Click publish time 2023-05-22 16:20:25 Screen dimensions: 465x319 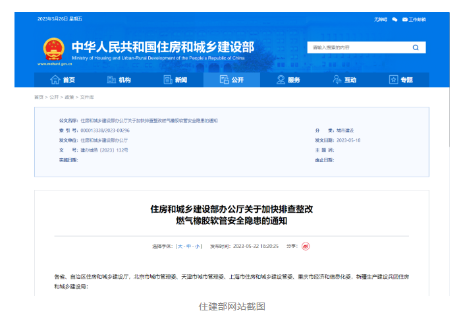coord(256,246)
